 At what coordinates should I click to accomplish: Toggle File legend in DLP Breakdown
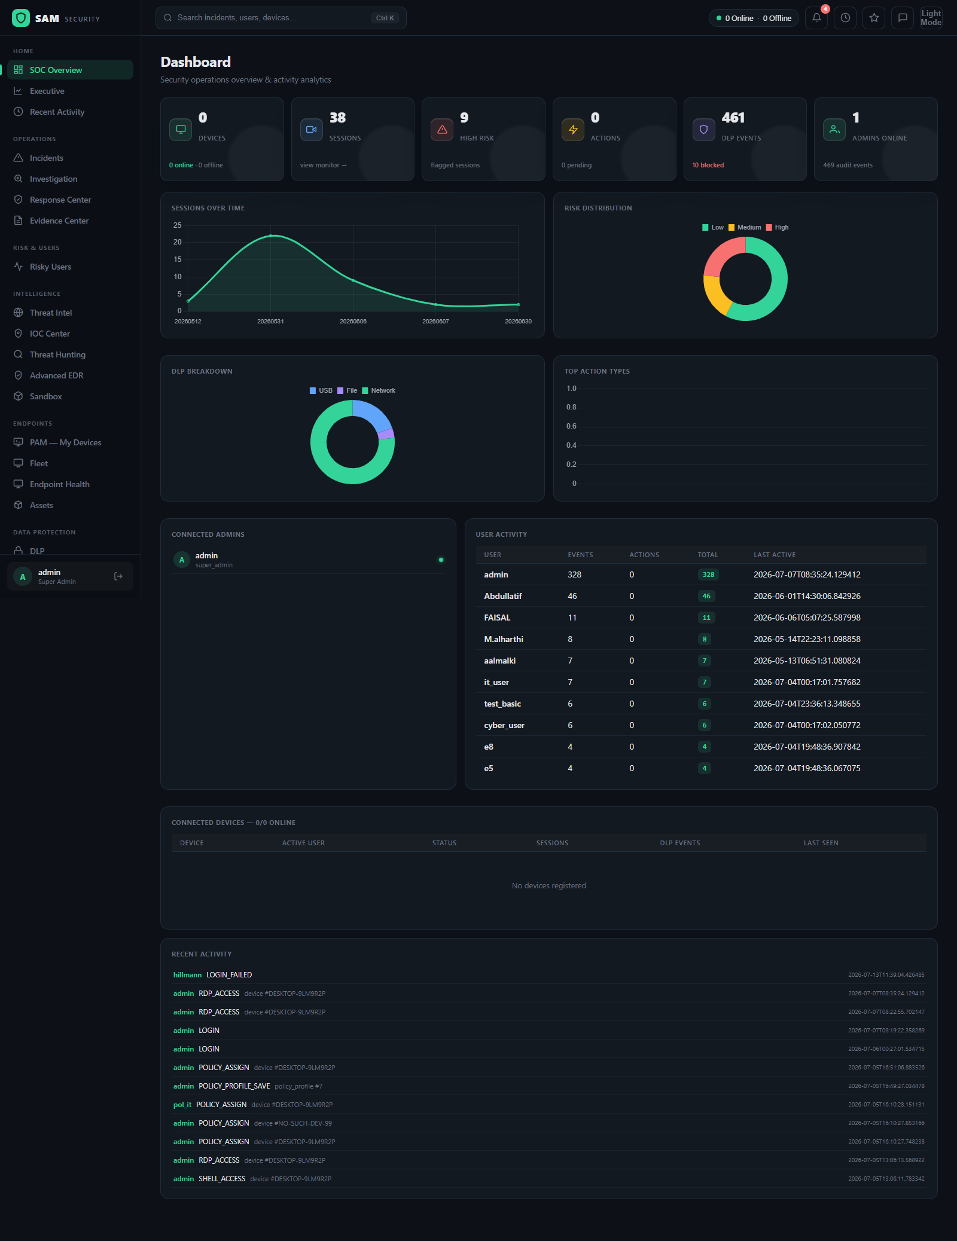[x=348, y=390]
